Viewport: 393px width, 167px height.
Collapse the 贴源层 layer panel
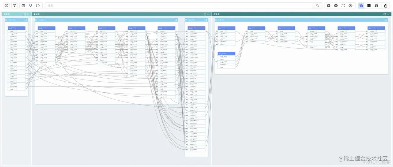pyautogui.click(x=25, y=14)
